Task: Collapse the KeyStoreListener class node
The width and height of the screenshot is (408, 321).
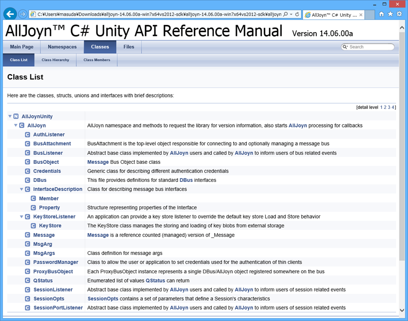Action: 22,217
